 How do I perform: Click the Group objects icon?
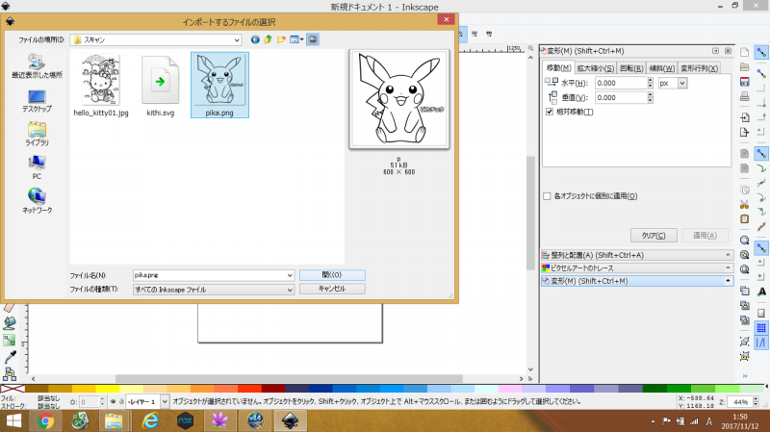(x=744, y=342)
